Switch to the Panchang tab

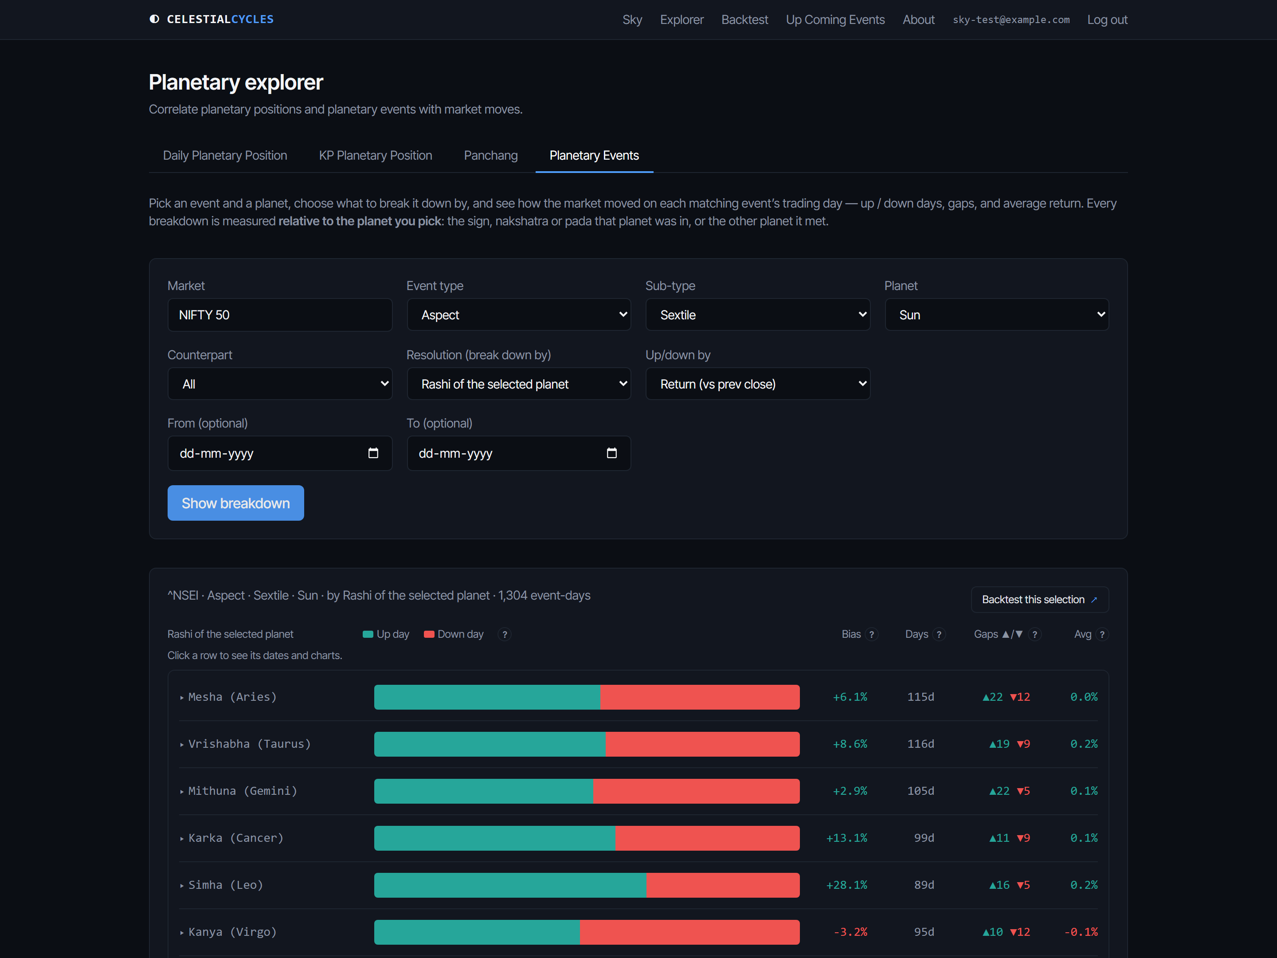click(491, 155)
